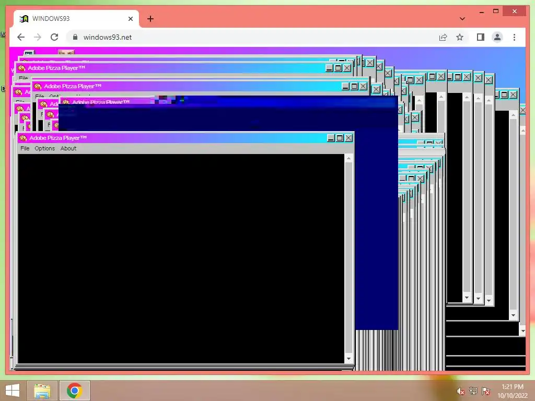Close the front Adobe Pizza Player window
Viewport: 535px width, 401px height.
pos(348,138)
